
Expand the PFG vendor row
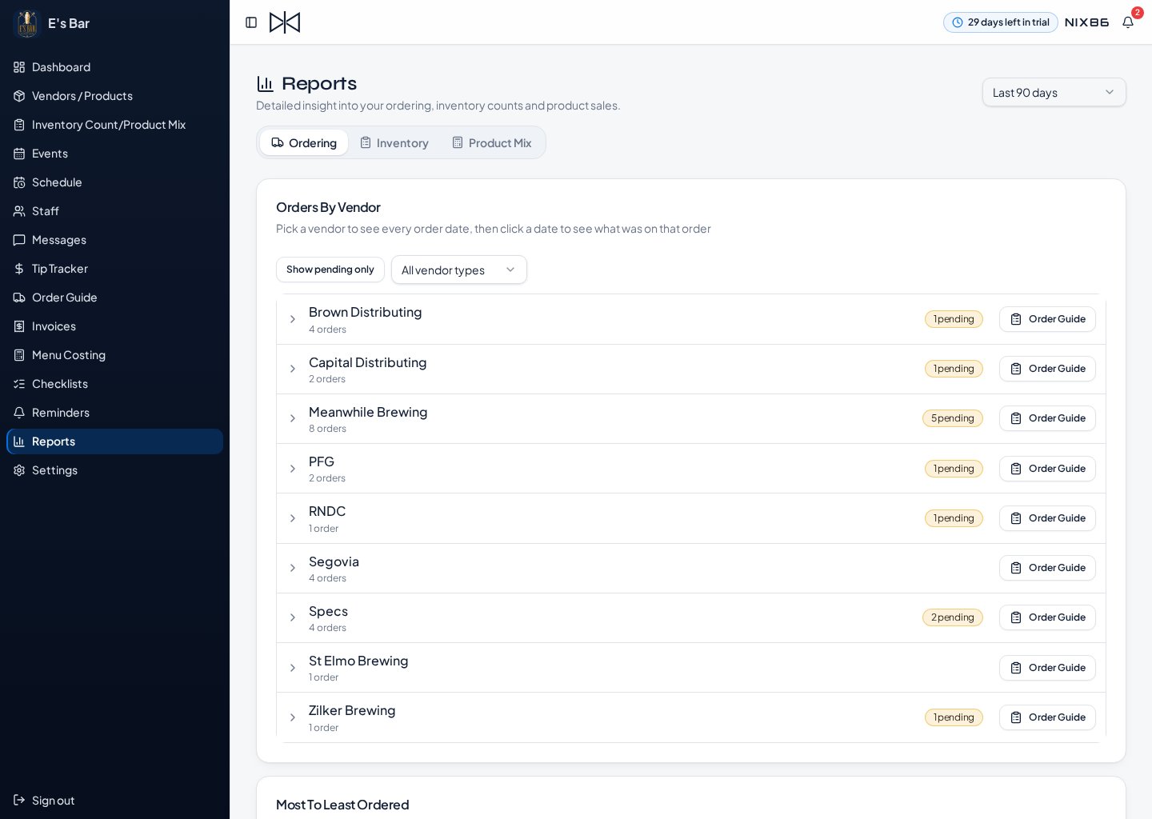click(x=293, y=469)
